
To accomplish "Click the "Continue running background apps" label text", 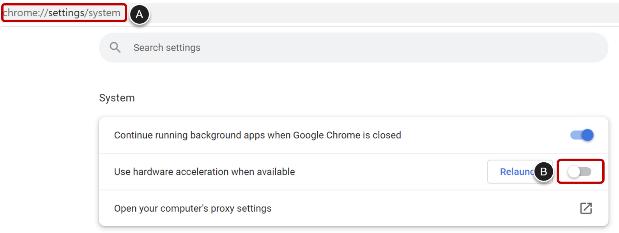I will pyautogui.click(x=257, y=135).
